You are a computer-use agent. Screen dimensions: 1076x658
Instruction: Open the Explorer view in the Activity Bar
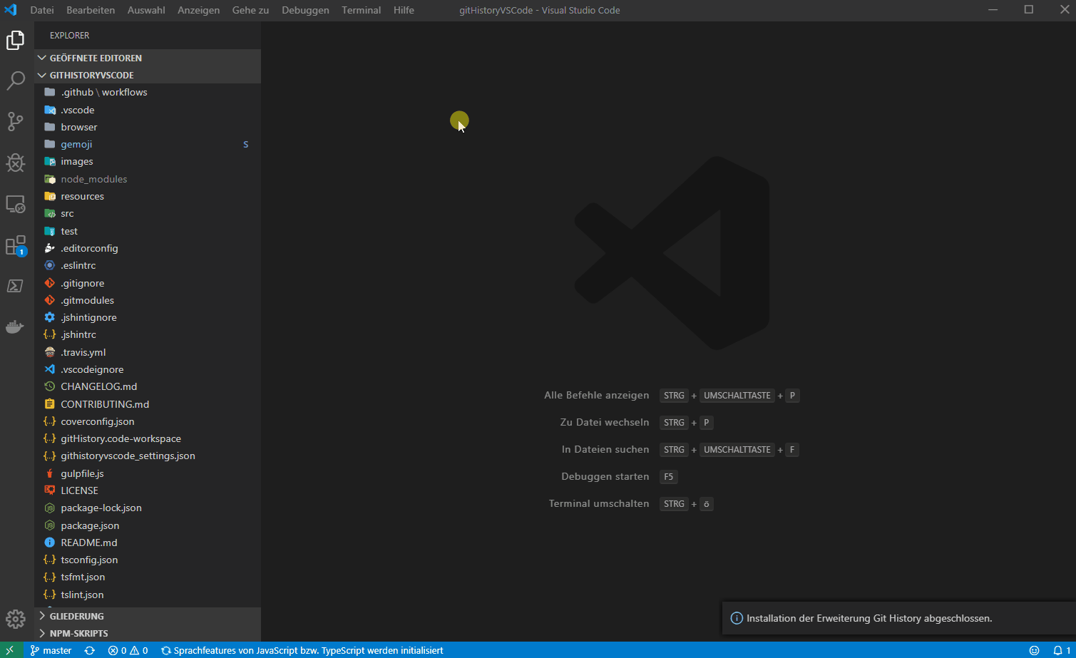pos(16,40)
